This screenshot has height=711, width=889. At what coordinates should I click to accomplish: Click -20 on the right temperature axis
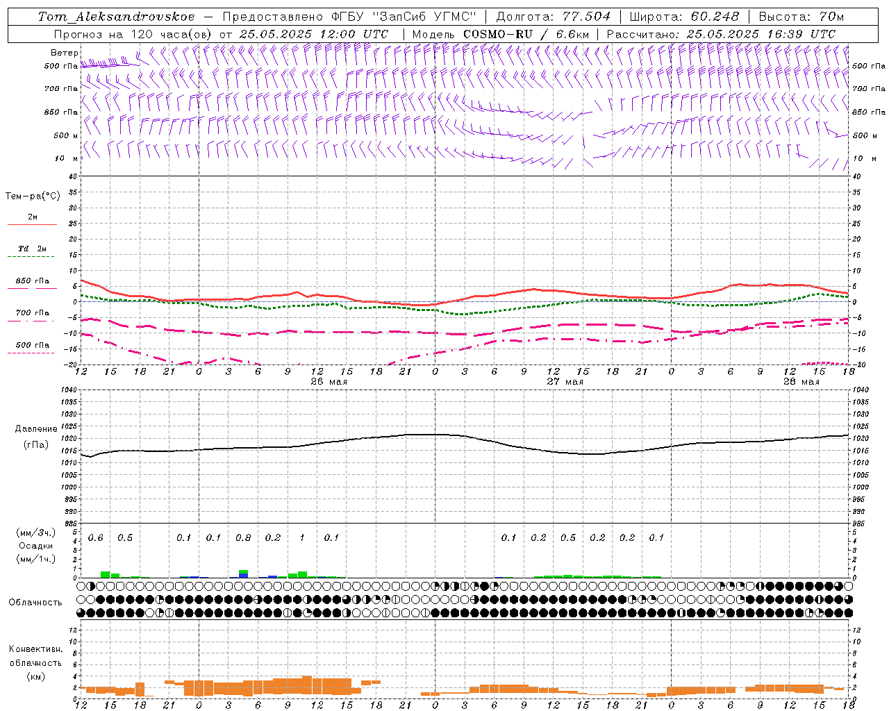click(x=858, y=365)
